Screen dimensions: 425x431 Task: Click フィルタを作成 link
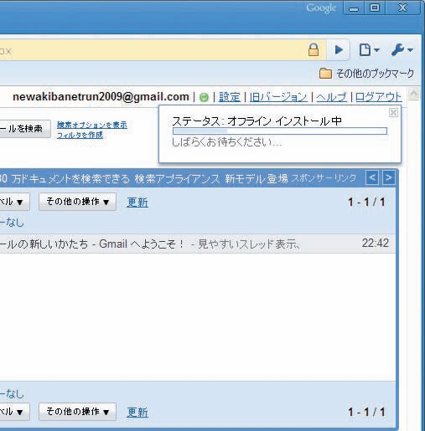tap(80, 135)
